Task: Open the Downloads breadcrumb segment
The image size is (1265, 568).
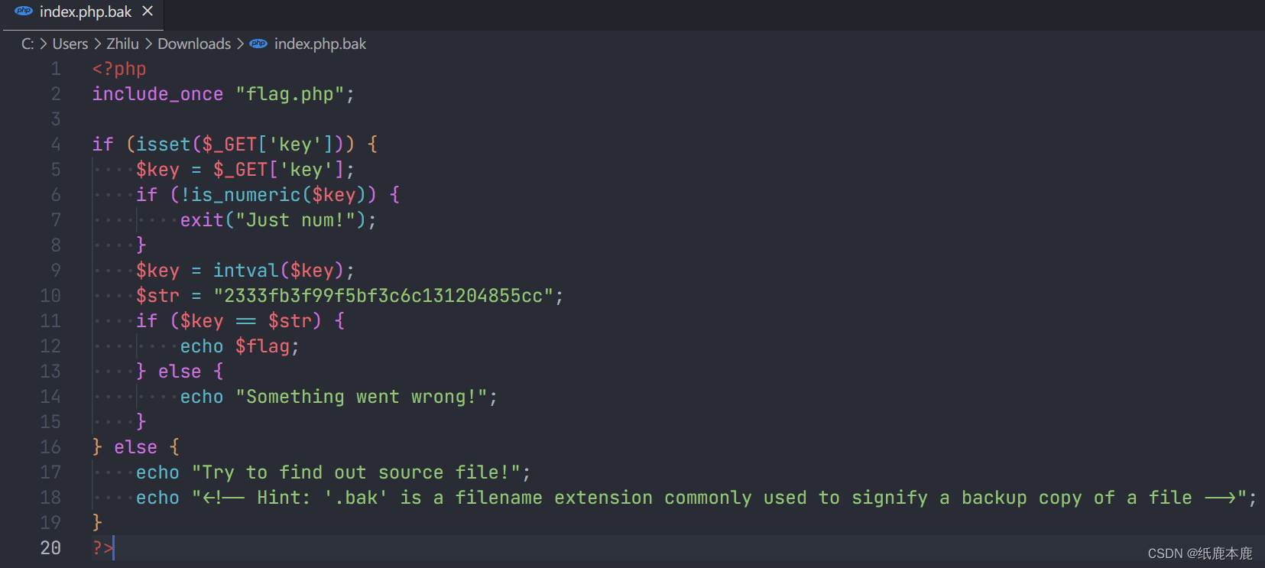Action: pos(194,44)
